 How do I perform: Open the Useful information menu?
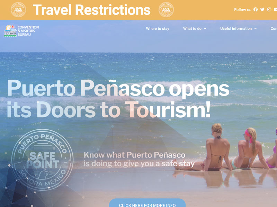coord(236,29)
